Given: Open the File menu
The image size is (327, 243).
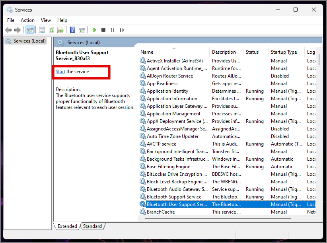Looking at the screenshot, I should 11,20.
